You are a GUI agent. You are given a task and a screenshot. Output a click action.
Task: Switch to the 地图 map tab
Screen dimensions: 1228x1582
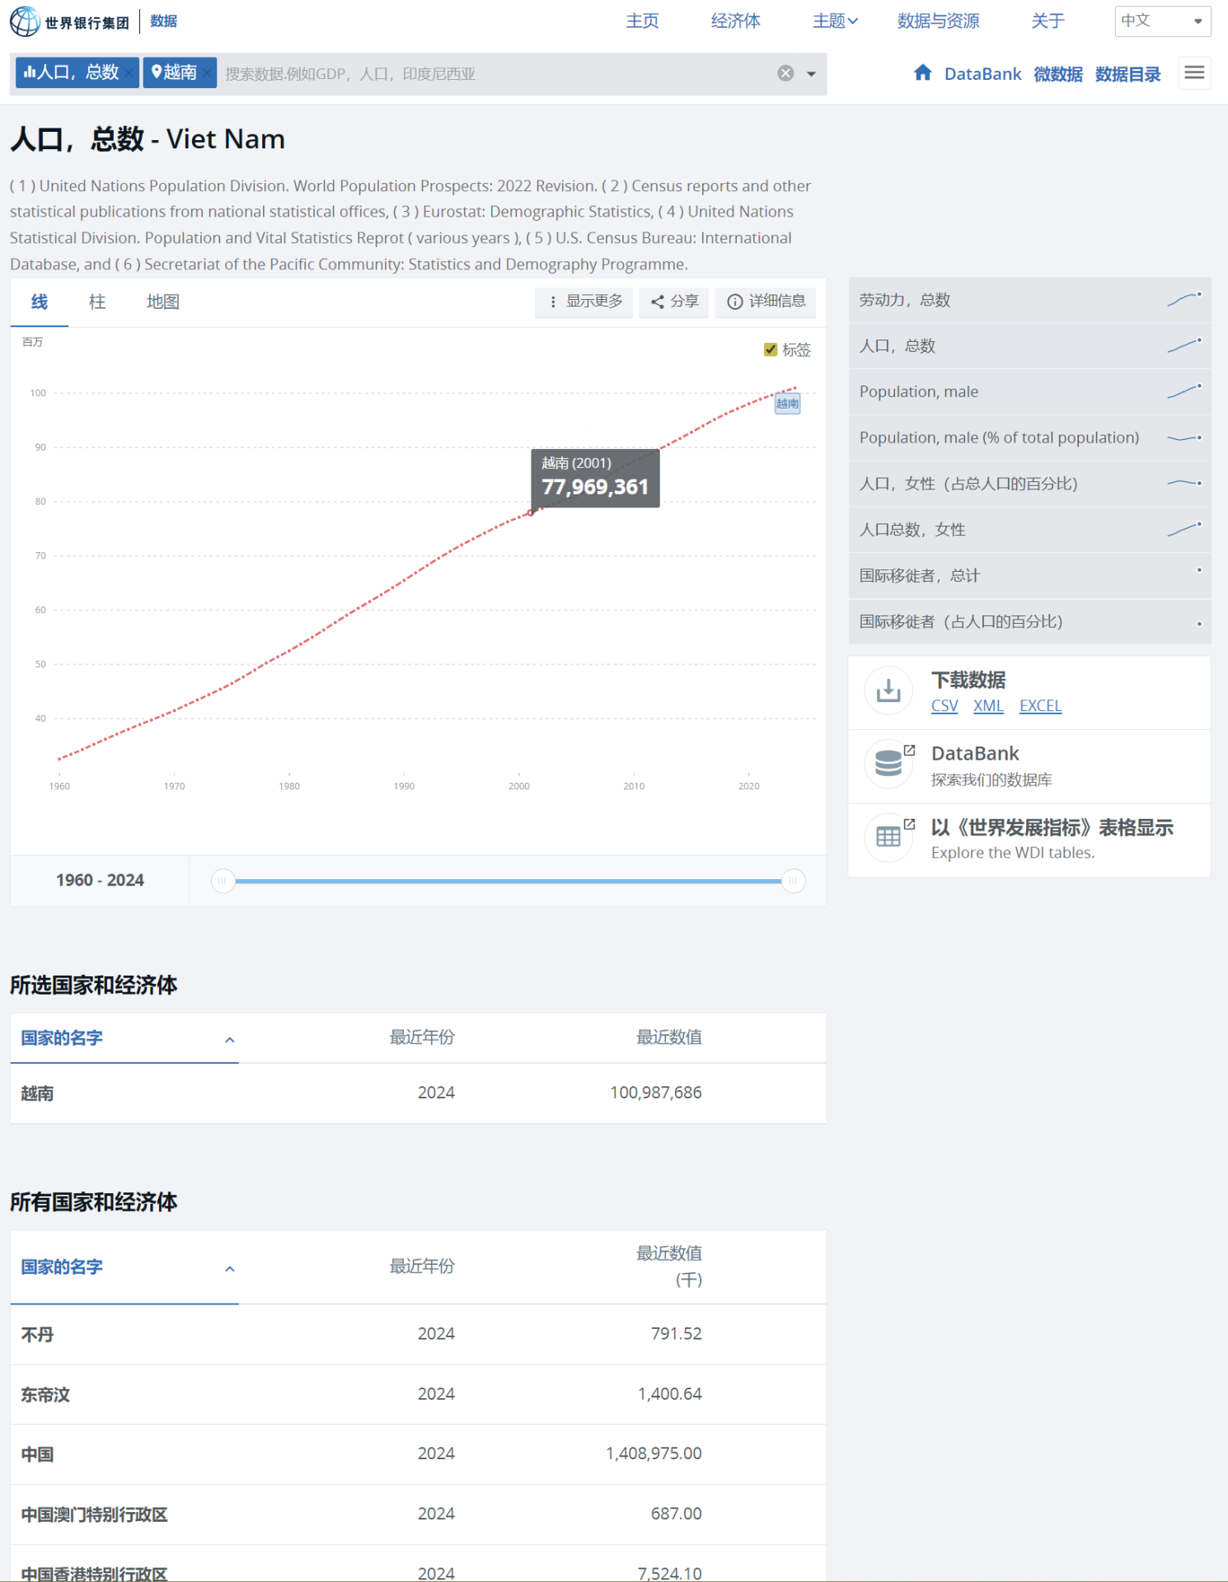162,302
